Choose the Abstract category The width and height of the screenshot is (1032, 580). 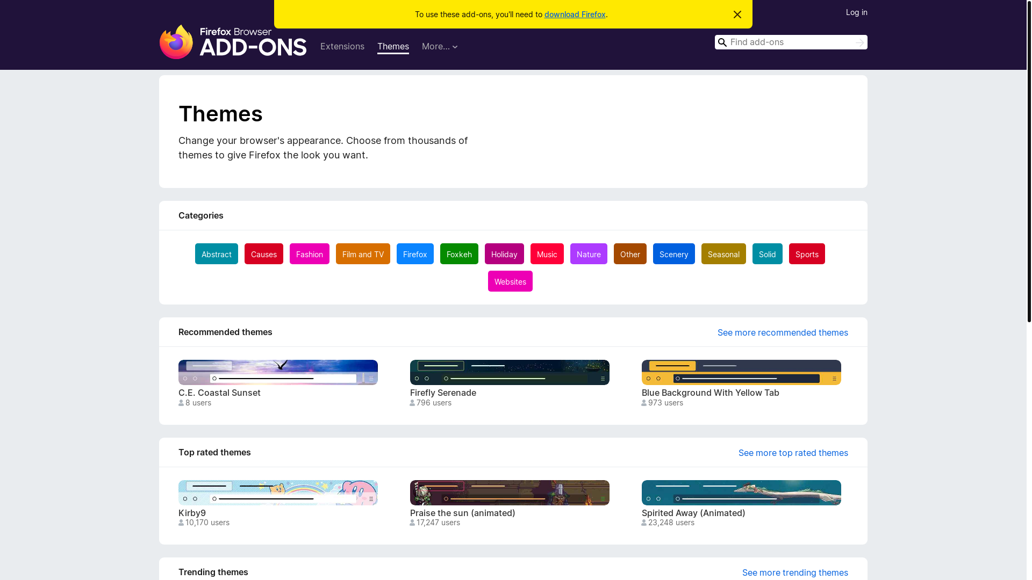(217, 254)
